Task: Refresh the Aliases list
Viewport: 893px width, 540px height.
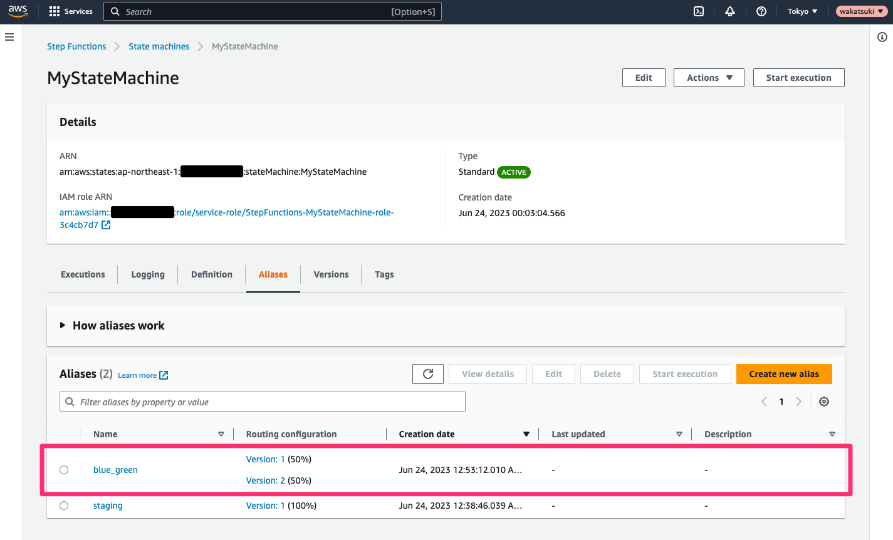Action: coord(427,373)
